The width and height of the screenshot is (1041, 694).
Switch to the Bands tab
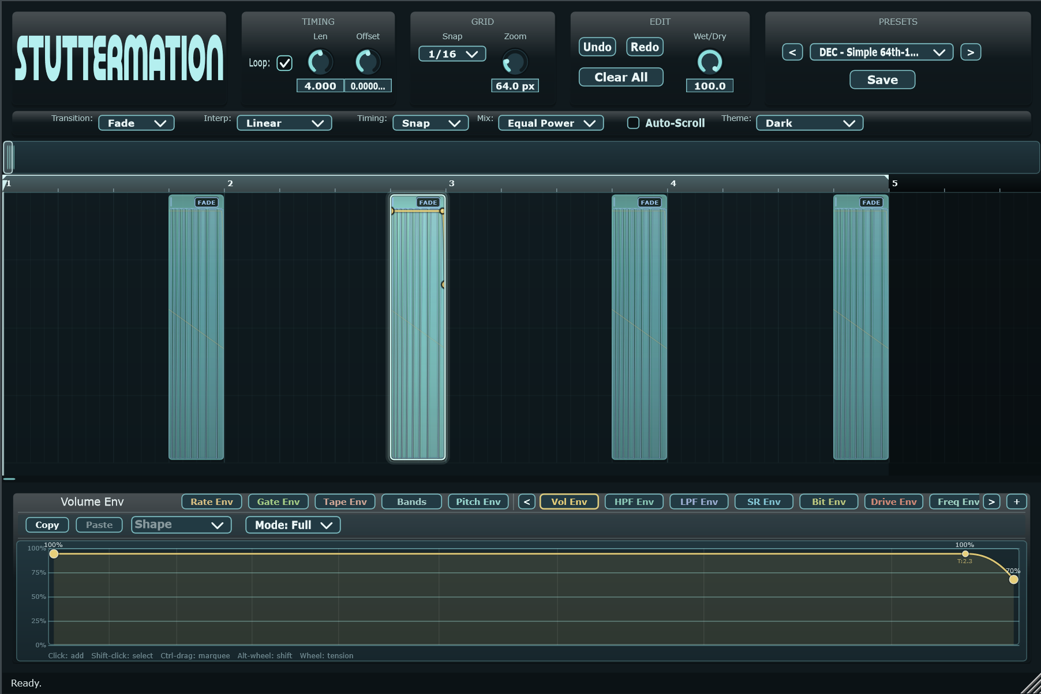[x=411, y=501]
